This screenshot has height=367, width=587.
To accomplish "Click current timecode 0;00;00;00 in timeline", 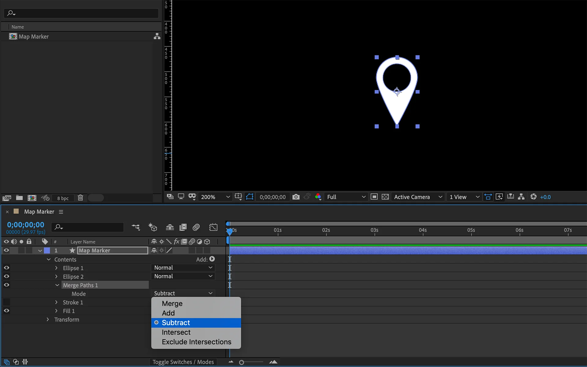I will click(26, 225).
